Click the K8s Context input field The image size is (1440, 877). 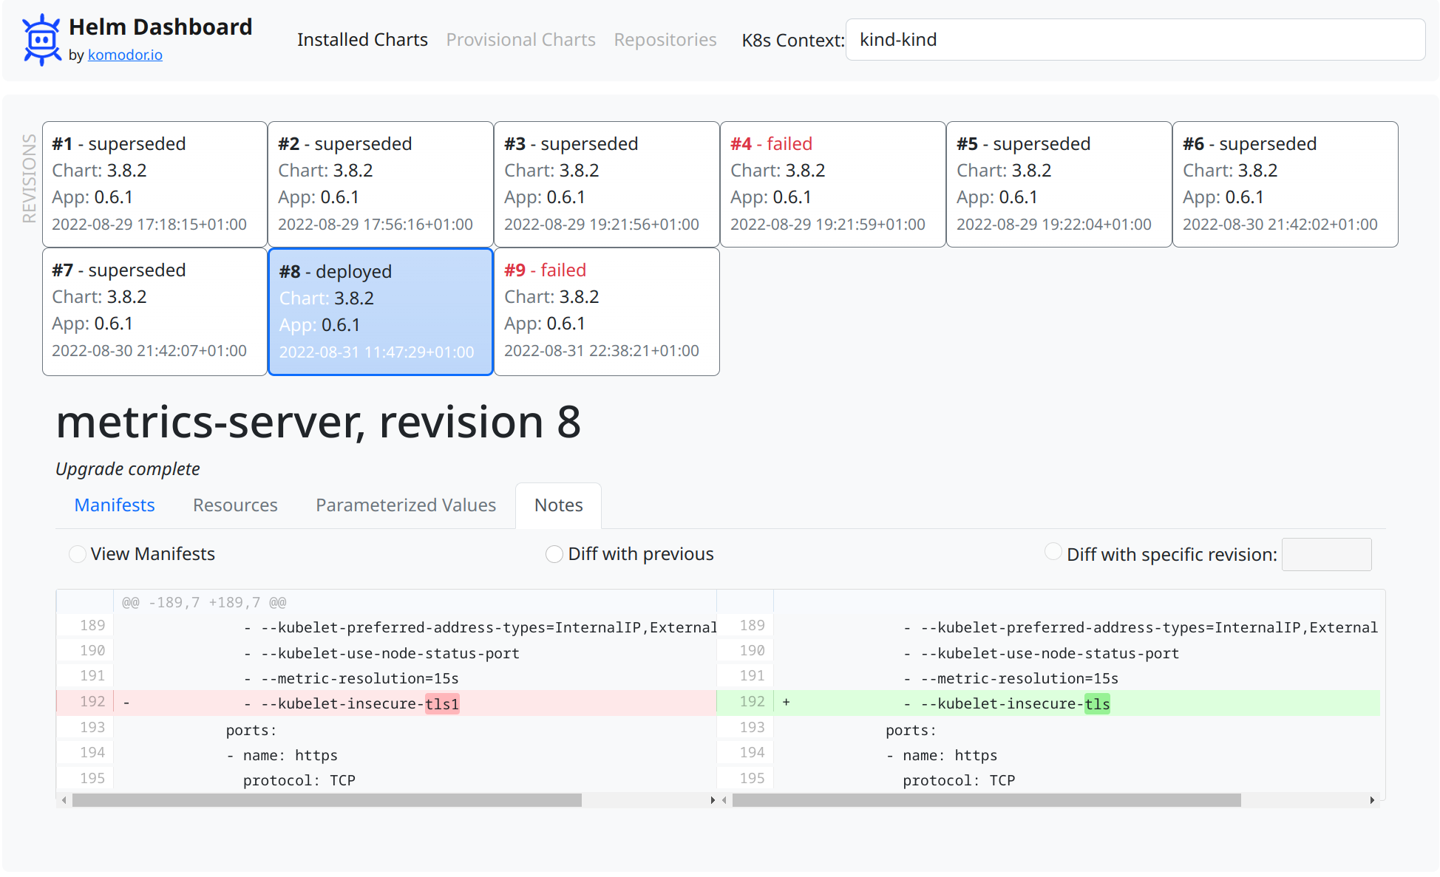pyautogui.click(x=1135, y=40)
